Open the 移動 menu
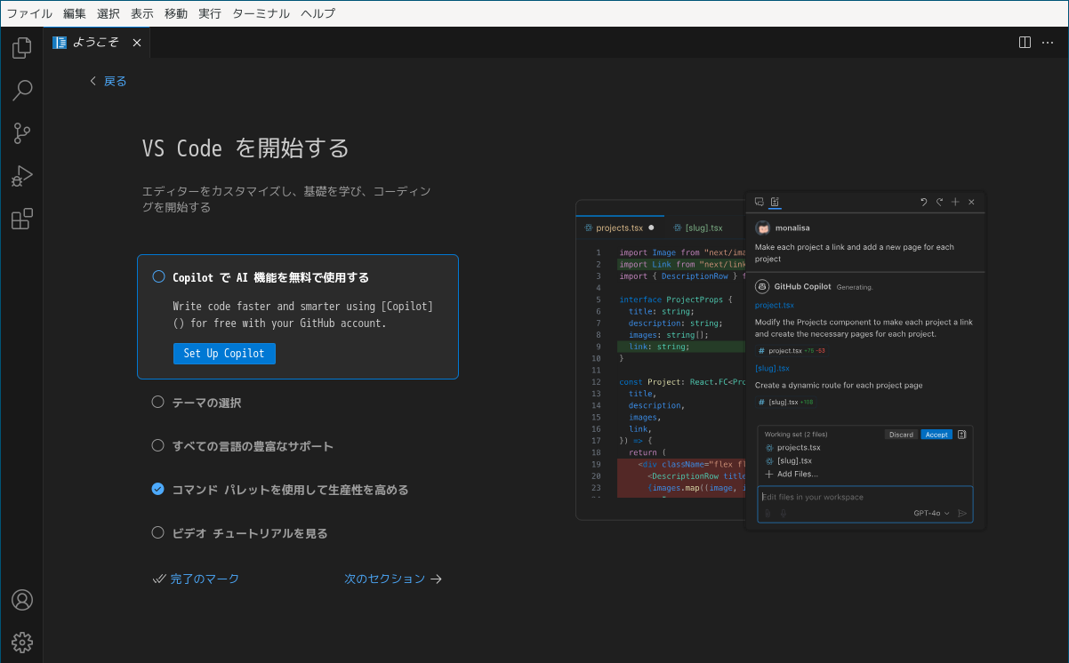The height and width of the screenshot is (663, 1069). 176,13
